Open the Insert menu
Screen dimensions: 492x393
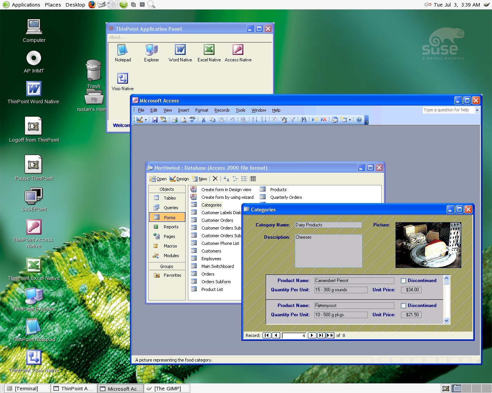tap(183, 110)
